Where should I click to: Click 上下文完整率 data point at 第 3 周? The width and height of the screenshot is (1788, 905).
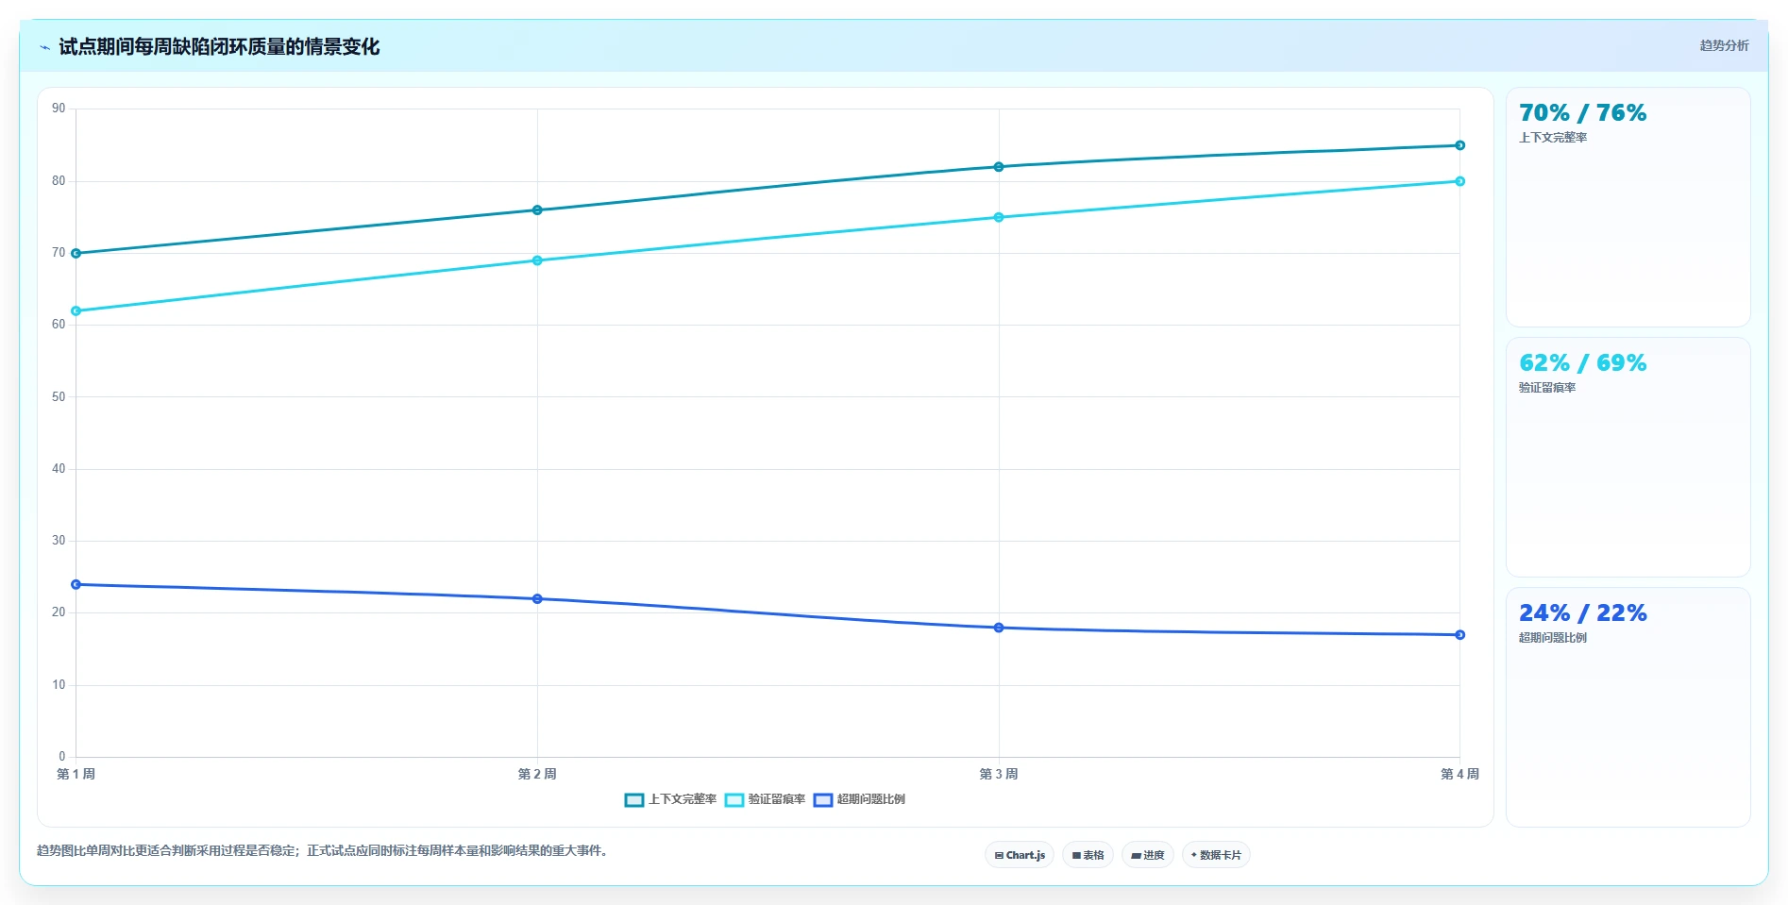(999, 167)
